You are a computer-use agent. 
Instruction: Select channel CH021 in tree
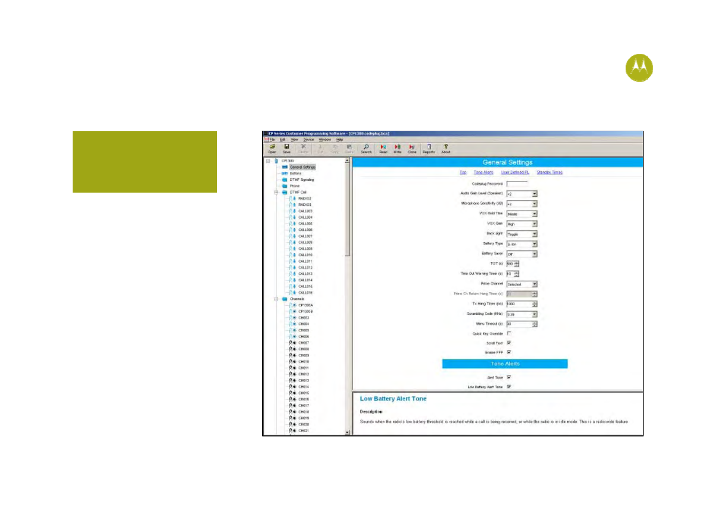[x=303, y=431]
